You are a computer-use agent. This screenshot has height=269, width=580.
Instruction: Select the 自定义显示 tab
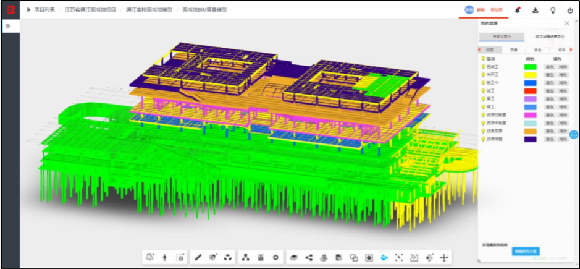coord(502,36)
